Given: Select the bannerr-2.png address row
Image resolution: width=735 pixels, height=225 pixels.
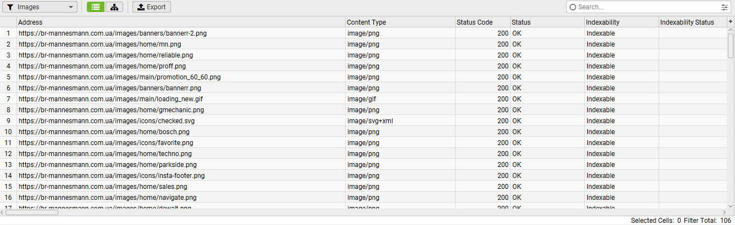Looking at the screenshot, I should click(113, 33).
